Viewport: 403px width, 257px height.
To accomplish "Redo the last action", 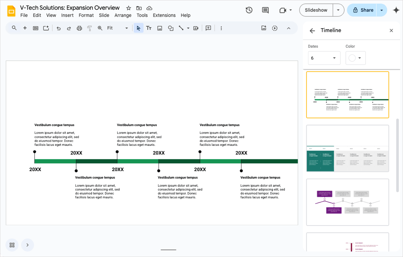I will tap(69, 28).
